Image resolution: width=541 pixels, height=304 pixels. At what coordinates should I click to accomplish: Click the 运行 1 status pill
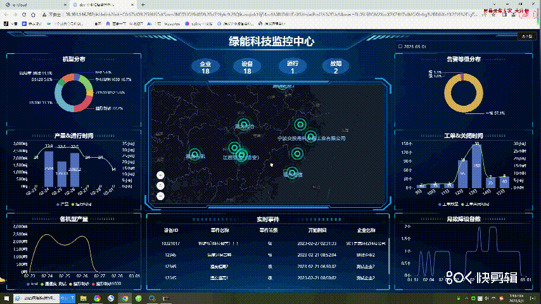[292, 67]
